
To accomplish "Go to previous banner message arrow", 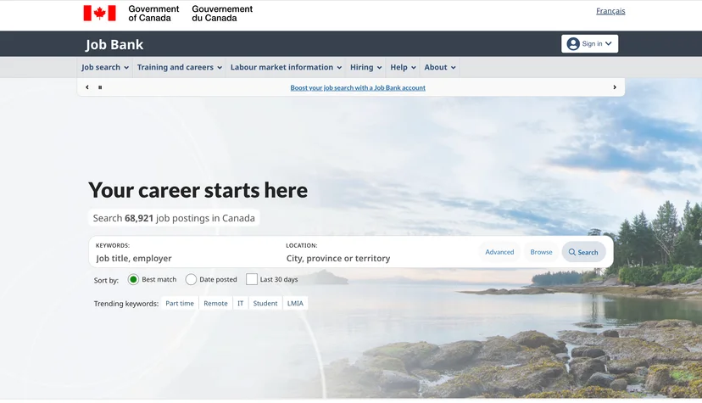I will tap(87, 87).
